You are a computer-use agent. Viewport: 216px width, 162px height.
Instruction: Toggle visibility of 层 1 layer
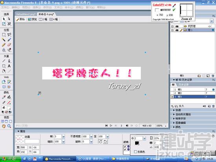click(x=177, y=30)
